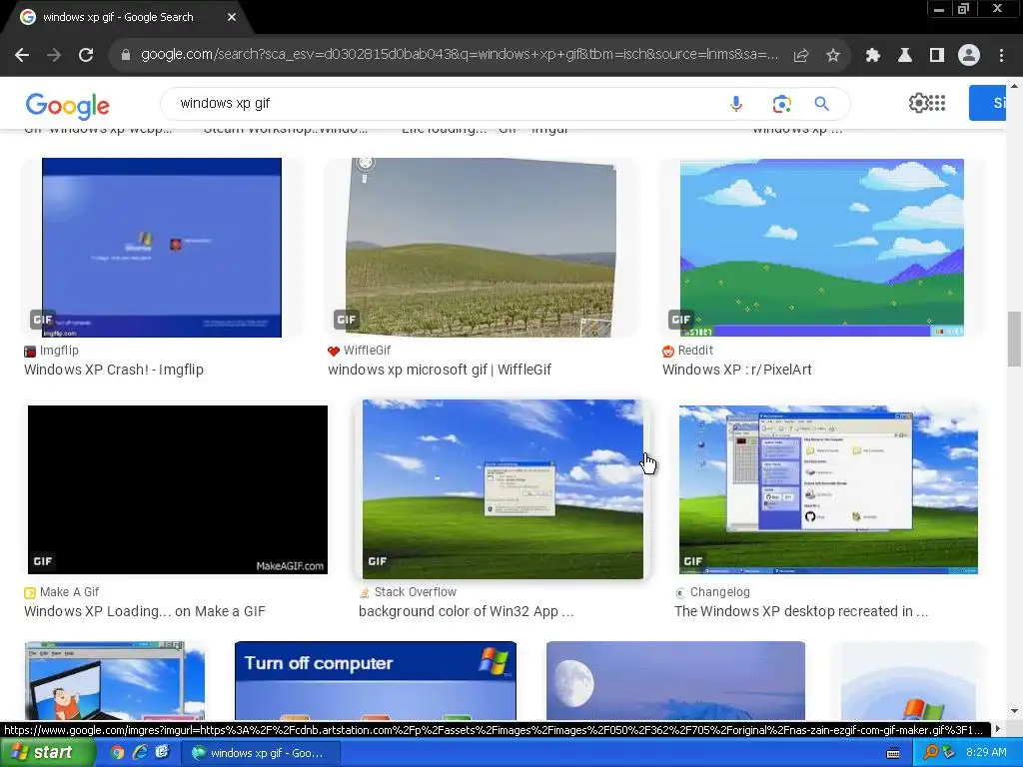
Task: Open Chrome three-dot menu
Action: click(x=1001, y=56)
